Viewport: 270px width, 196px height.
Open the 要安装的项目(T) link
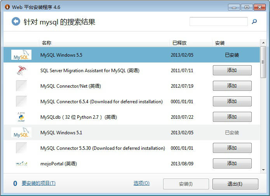point(38,183)
